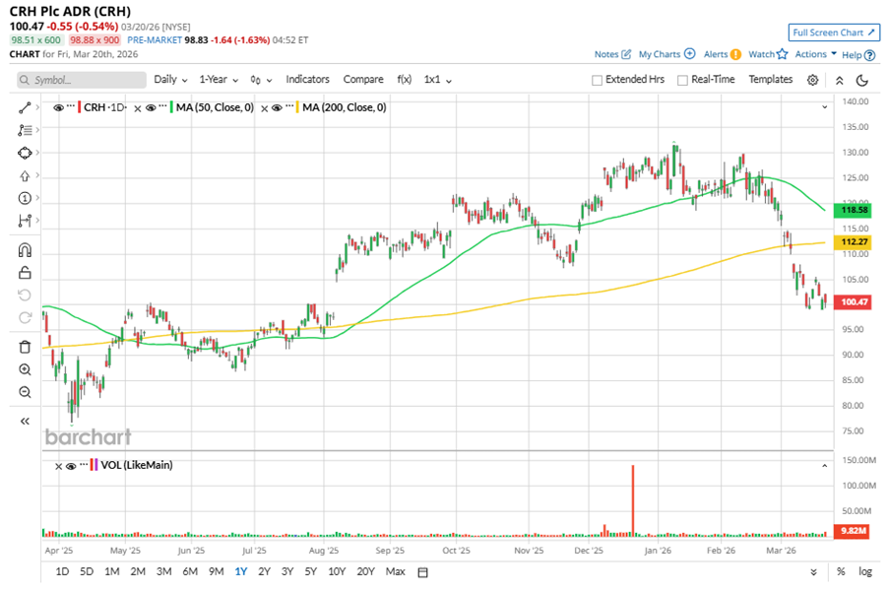Zoom out of the chart

click(25, 392)
